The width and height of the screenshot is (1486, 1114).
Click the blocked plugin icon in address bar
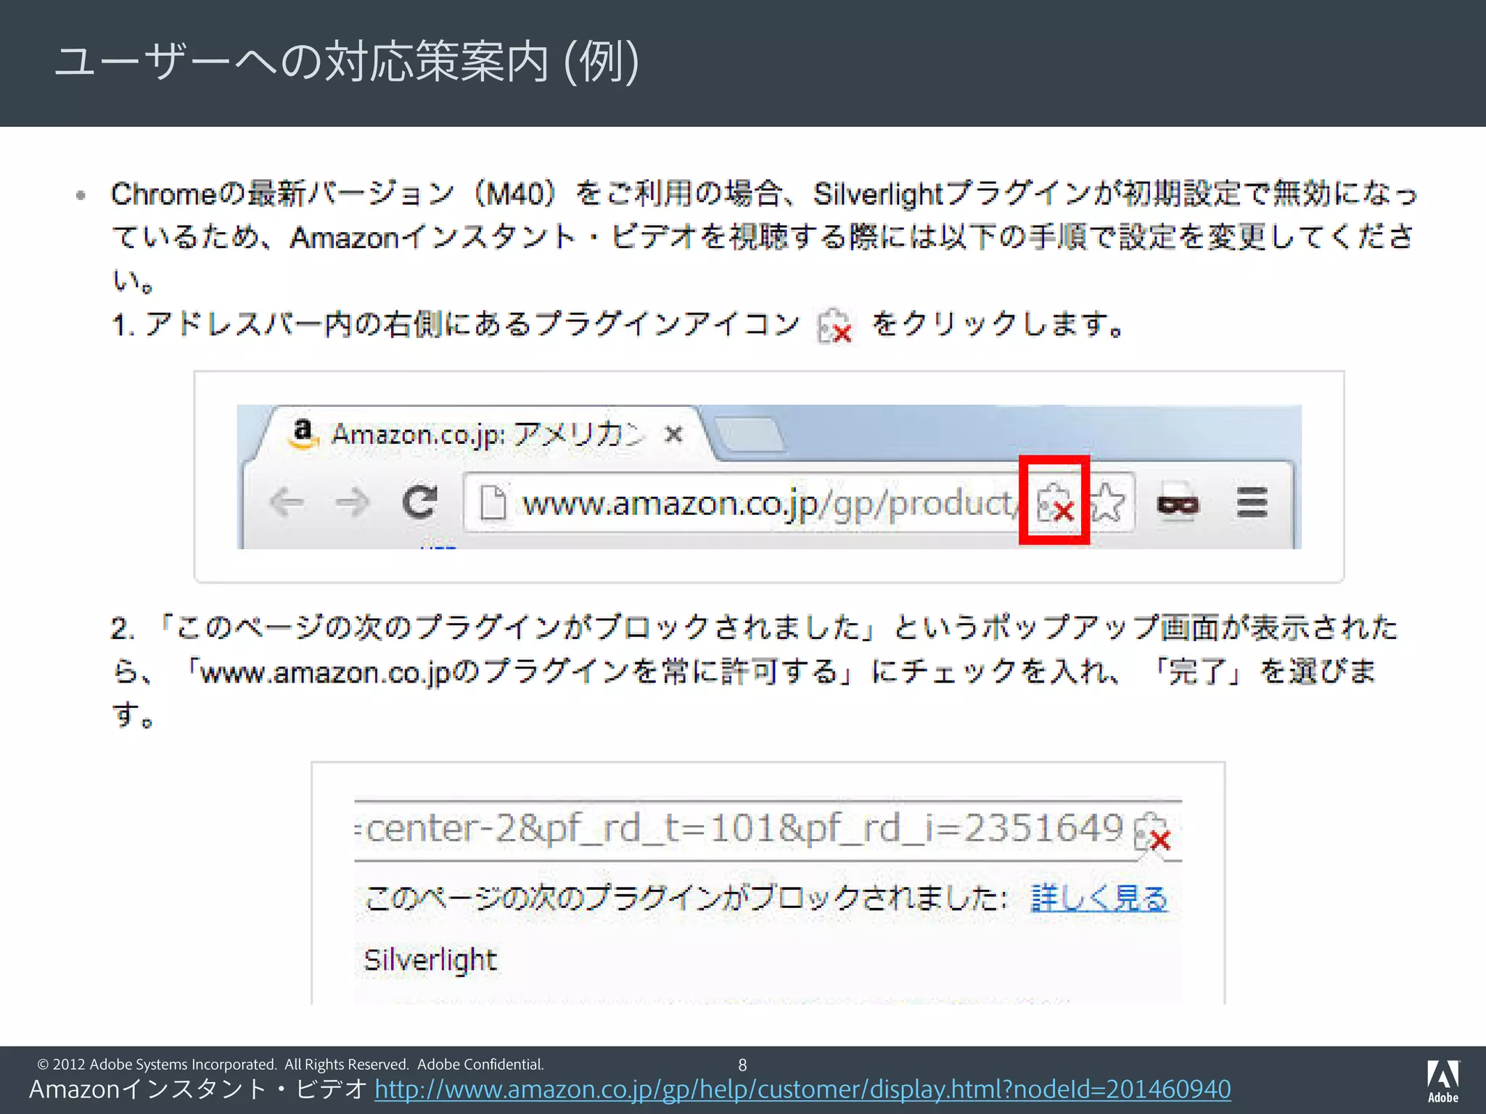[x=1054, y=501]
